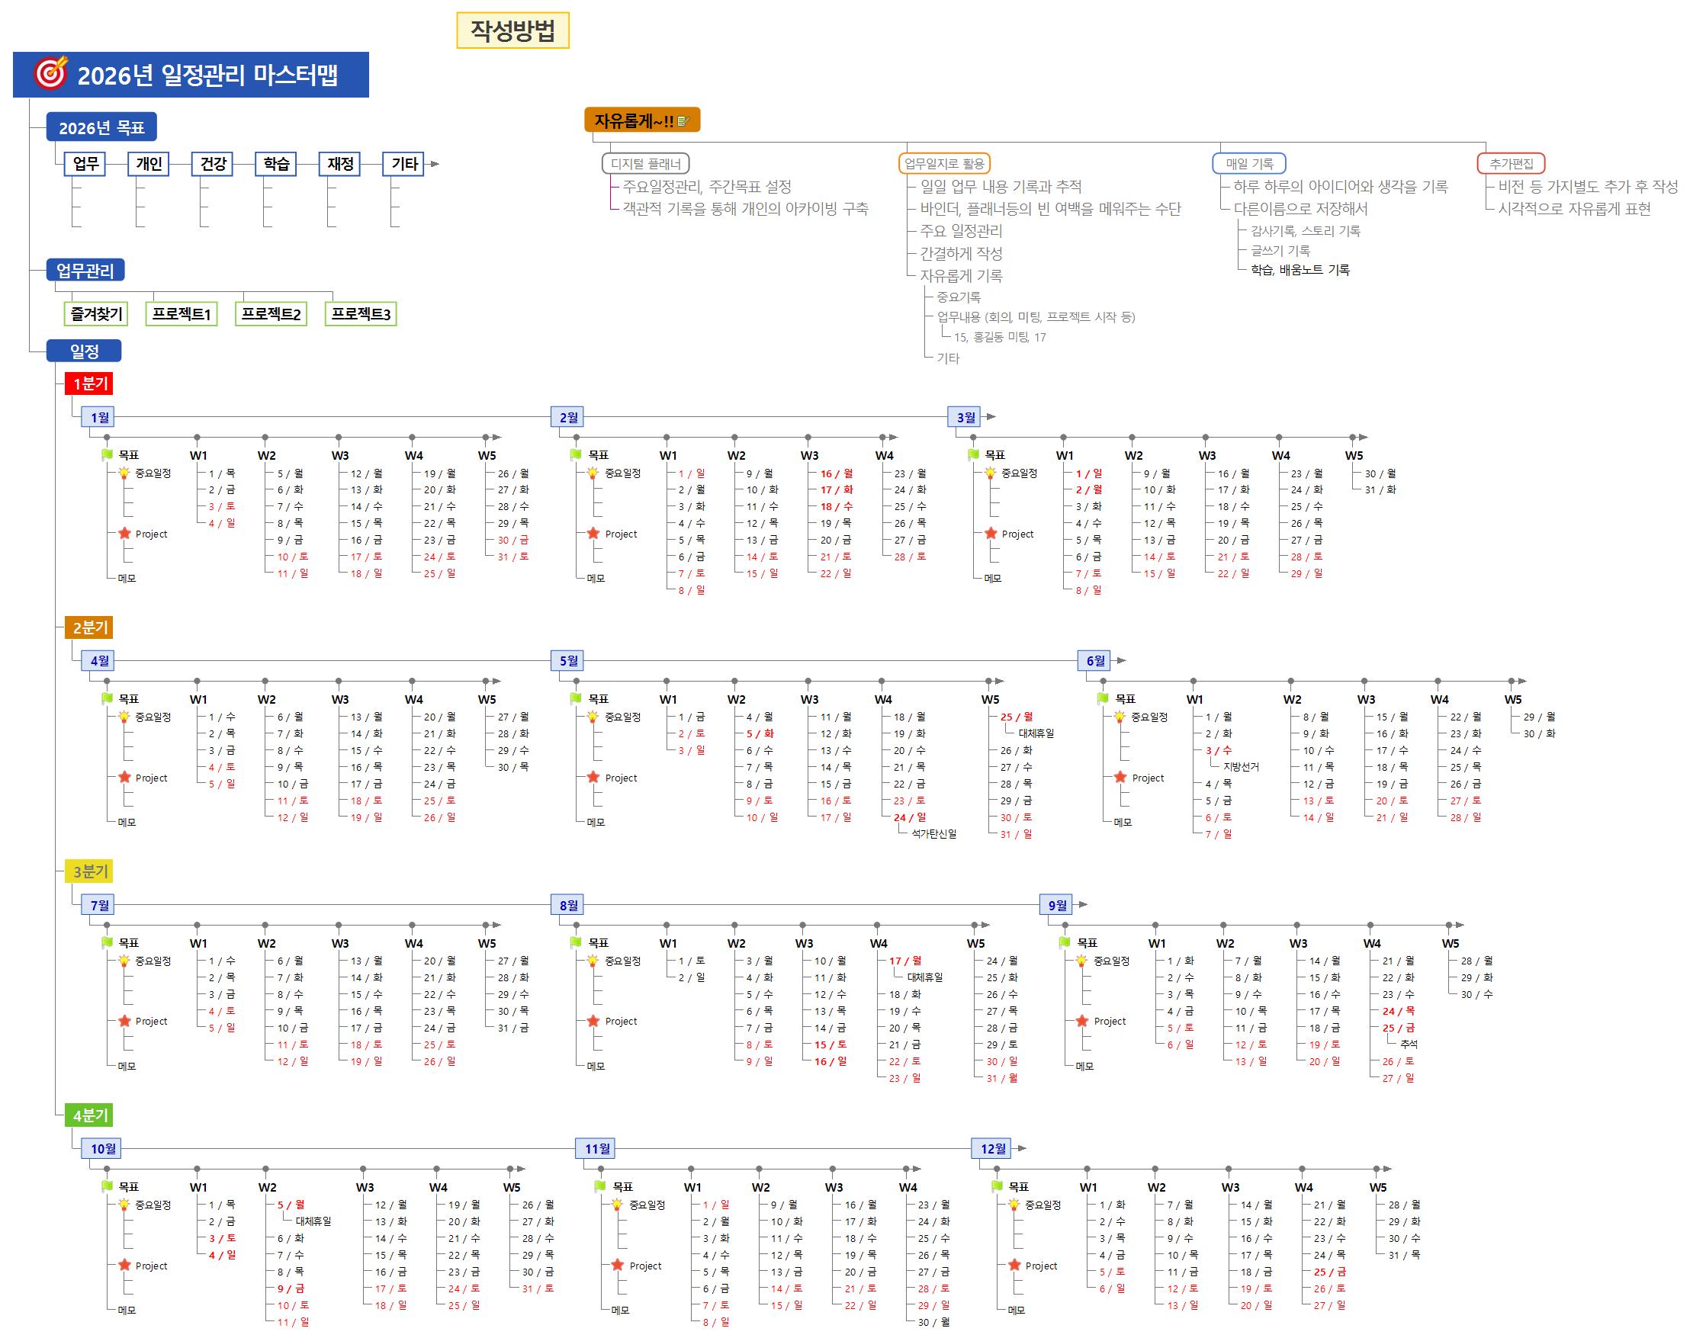Click the red star by 10월 Project

click(x=124, y=1265)
